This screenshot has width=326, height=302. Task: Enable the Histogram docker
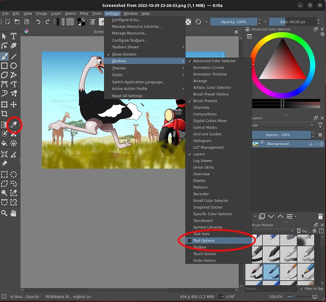coord(218,141)
